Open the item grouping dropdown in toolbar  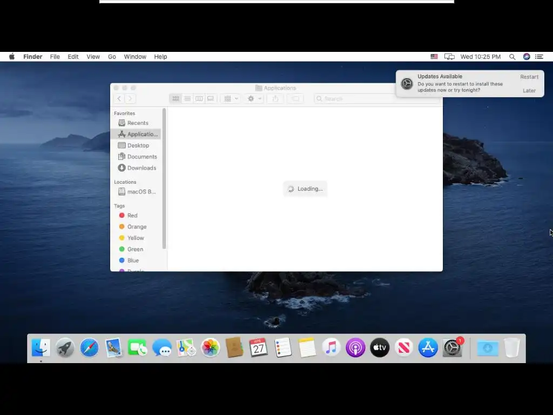(x=231, y=98)
